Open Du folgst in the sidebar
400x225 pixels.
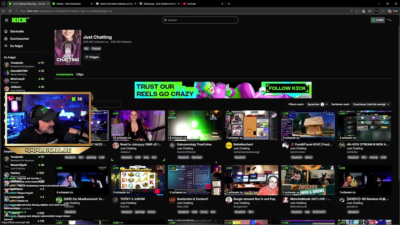click(x=16, y=46)
